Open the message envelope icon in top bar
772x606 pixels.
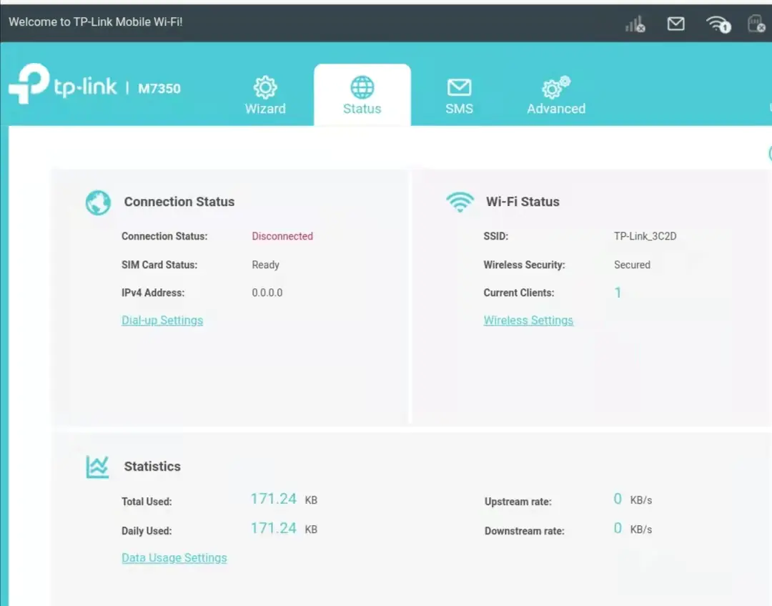[675, 24]
